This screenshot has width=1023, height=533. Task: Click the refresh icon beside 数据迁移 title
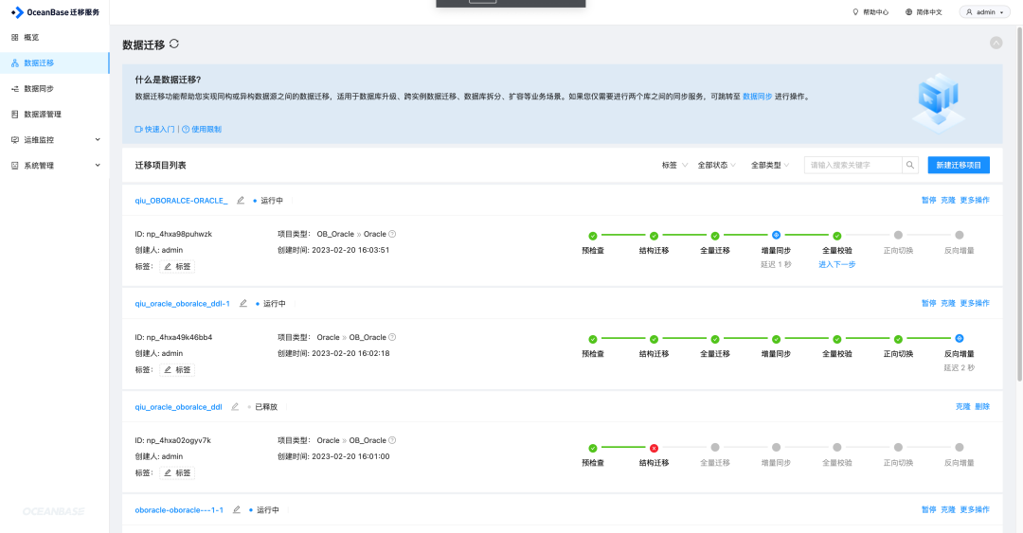[174, 44]
